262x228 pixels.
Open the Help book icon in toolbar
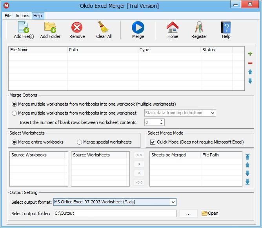tap(226, 27)
